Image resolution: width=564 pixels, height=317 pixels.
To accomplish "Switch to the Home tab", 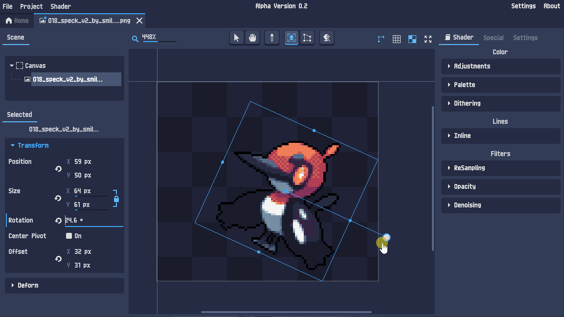I will (17, 21).
